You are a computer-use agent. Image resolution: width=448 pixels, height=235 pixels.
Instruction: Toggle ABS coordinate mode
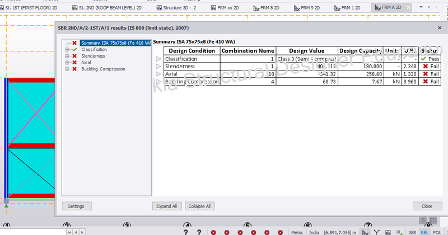(x=412, y=232)
